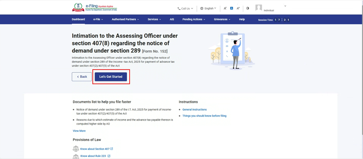Decrease the page font size
Viewport: 363px width, 159px height.
tap(225, 8)
